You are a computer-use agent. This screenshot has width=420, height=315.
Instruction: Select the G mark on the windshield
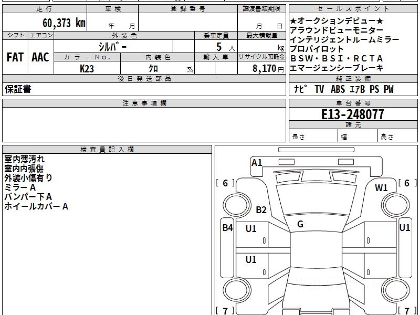300,224
